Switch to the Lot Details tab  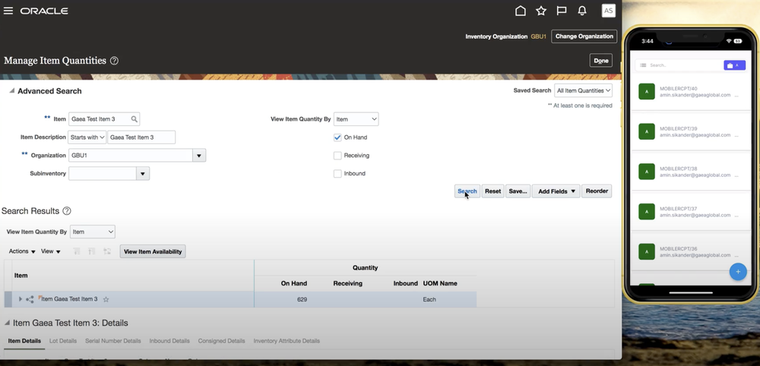tap(63, 341)
